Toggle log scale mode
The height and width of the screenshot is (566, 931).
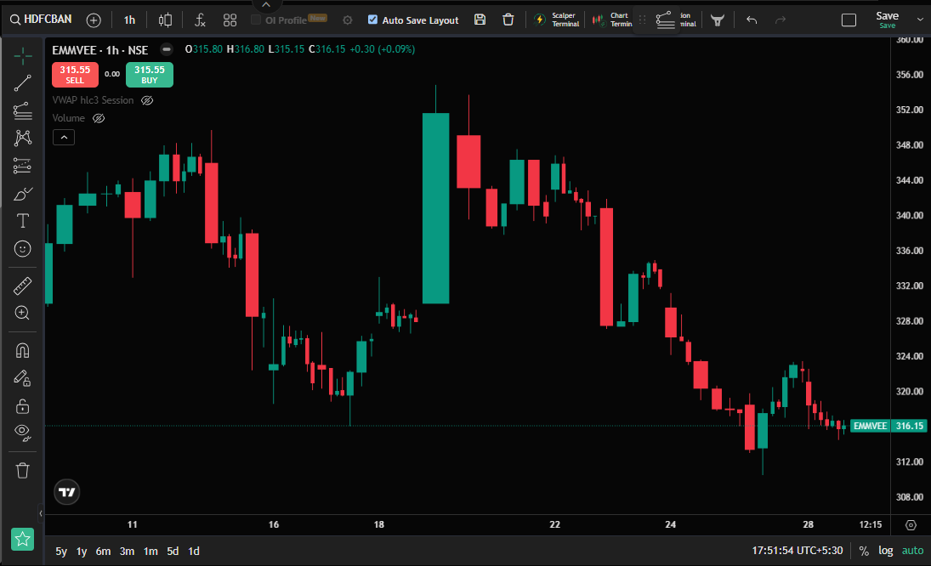886,552
